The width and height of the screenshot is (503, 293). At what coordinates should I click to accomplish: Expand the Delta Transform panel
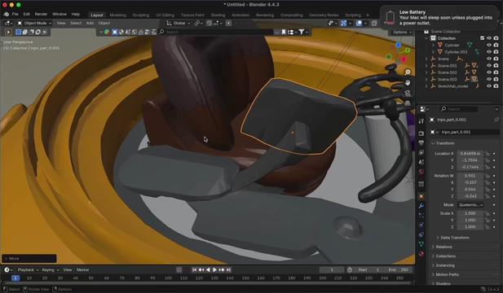(x=455, y=238)
